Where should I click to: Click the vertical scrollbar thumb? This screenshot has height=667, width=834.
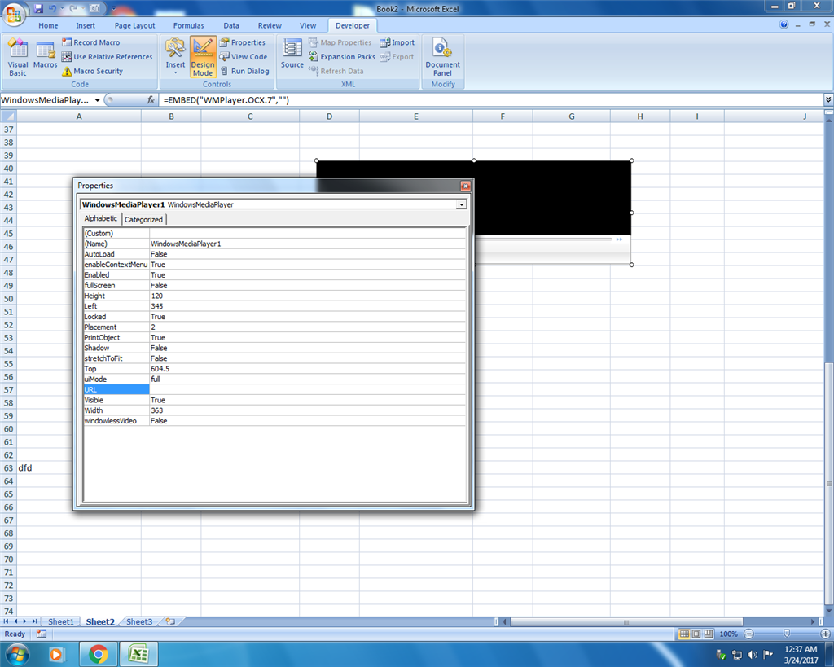coord(828,483)
